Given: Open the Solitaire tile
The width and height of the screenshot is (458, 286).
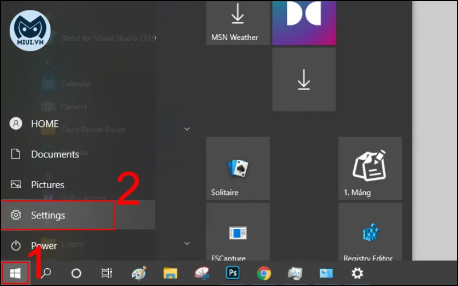Looking at the screenshot, I should click(238, 168).
